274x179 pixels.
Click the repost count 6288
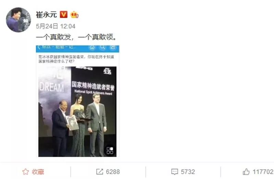click(113, 172)
